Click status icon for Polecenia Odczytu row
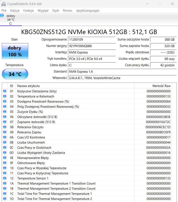This screenshot has height=202, width=178. pos(5,127)
